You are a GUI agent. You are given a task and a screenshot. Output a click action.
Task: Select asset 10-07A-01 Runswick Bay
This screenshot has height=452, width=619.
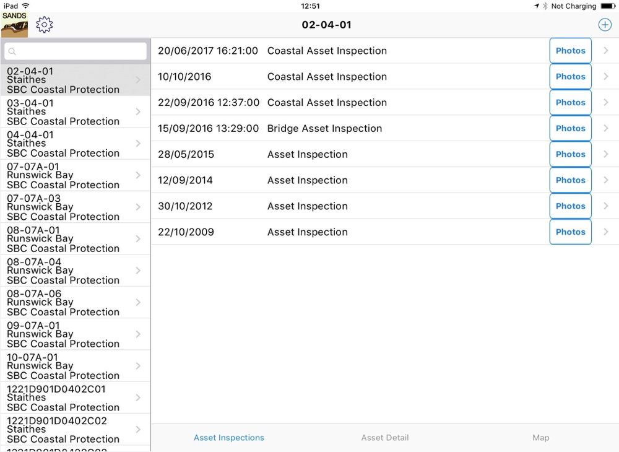[x=76, y=367]
